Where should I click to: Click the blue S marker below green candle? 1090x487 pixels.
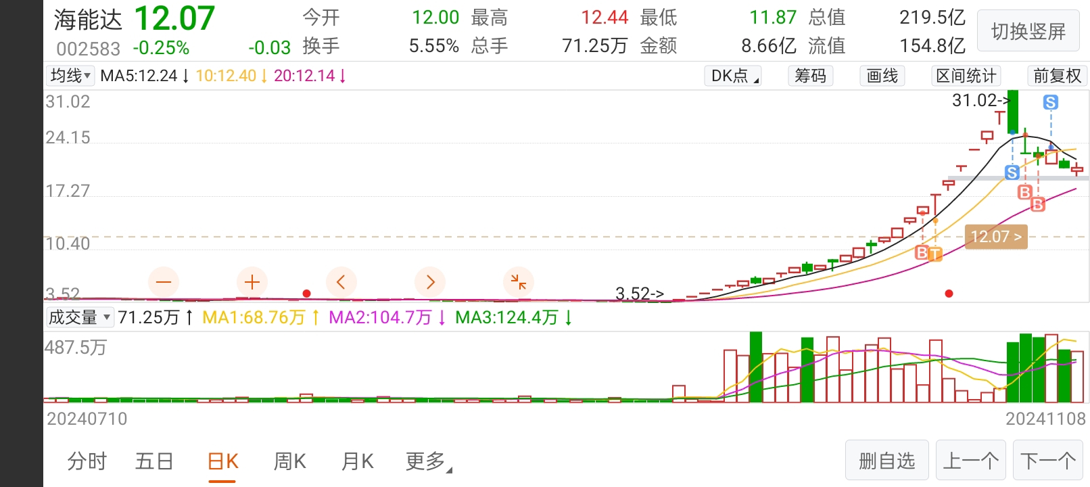pos(1012,172)
